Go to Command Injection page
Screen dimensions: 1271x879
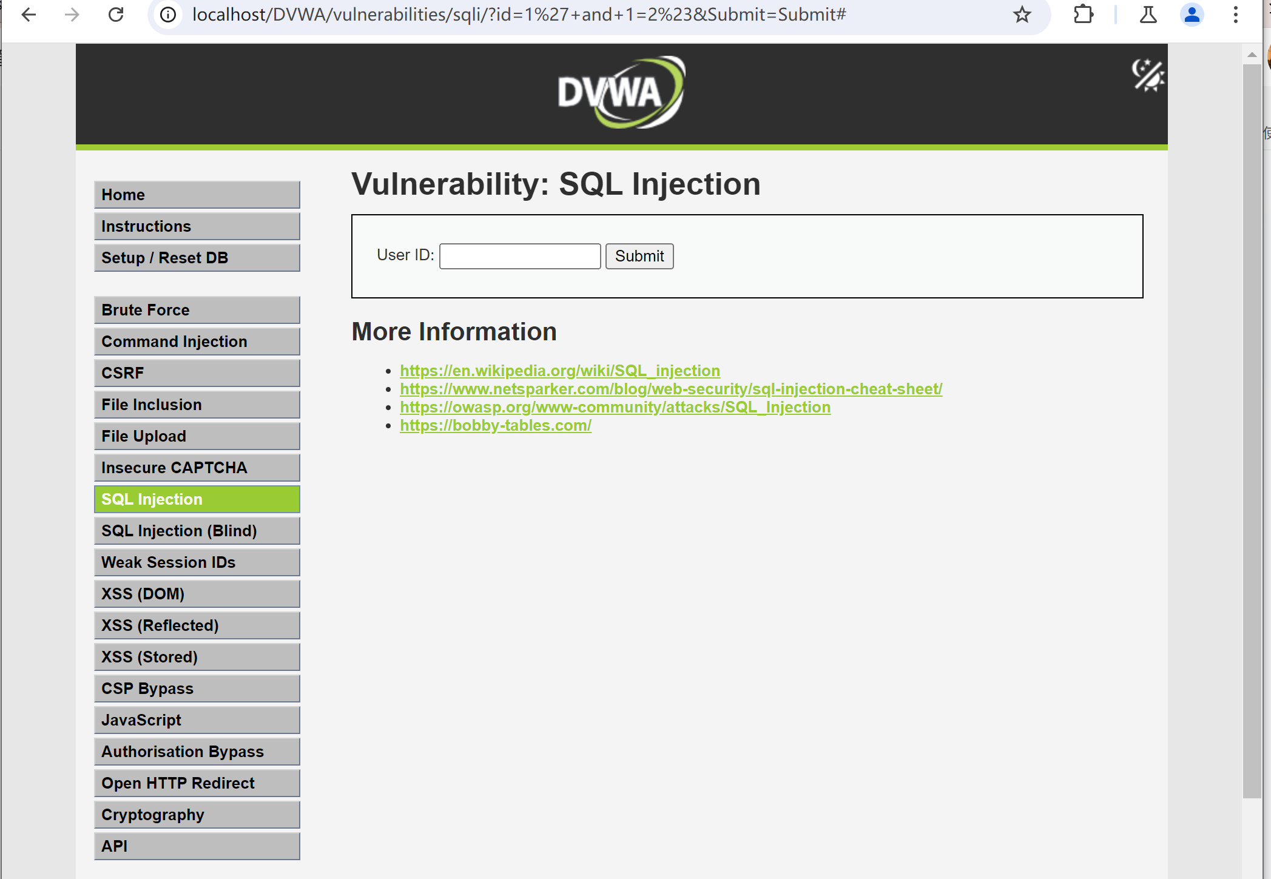[x=197, y=342]
